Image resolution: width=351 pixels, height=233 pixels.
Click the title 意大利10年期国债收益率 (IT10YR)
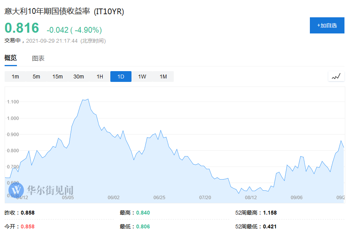(x=64, y=11)
